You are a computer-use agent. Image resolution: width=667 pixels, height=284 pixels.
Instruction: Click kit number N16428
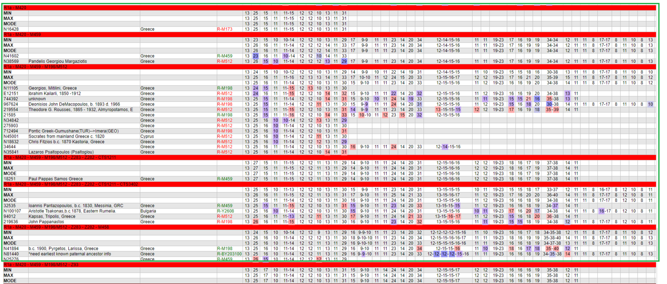(x=11, y=29)
